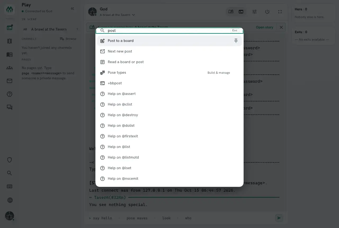Screen dimensions: 339x228
Task: Pin the 'Post to a board' command
Action: 236,41
